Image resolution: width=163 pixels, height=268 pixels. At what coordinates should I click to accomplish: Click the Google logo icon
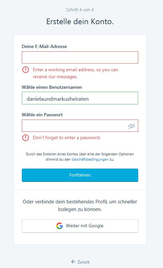click(x=60, y=226)
